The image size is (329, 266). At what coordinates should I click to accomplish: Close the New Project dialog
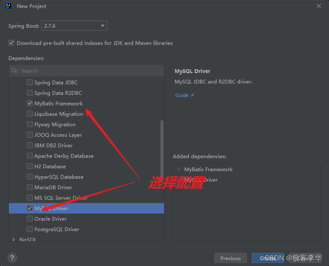(x=319, y=6)
